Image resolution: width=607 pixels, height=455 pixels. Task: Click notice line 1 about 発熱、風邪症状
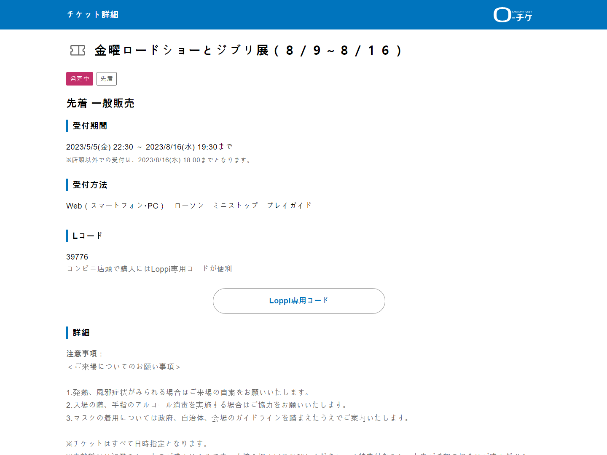point(189,393)
